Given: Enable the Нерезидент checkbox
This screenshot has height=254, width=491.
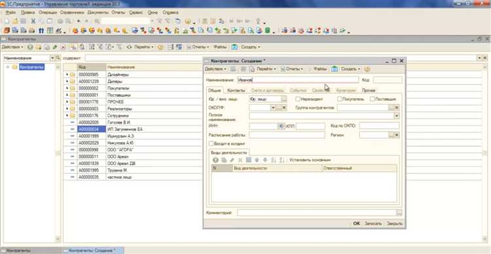Looking at the screenshot, I should click(x=298, y=99).
